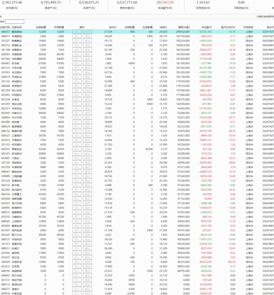274x295 pixels.
Task: Click 卖出 for stock 600169
Action: (x=87, y=194)
